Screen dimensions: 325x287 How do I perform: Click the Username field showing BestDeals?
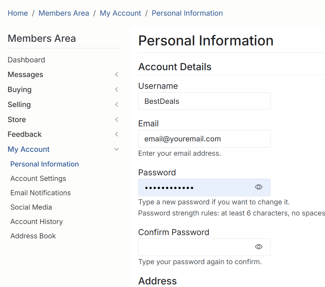pos(204,101)
